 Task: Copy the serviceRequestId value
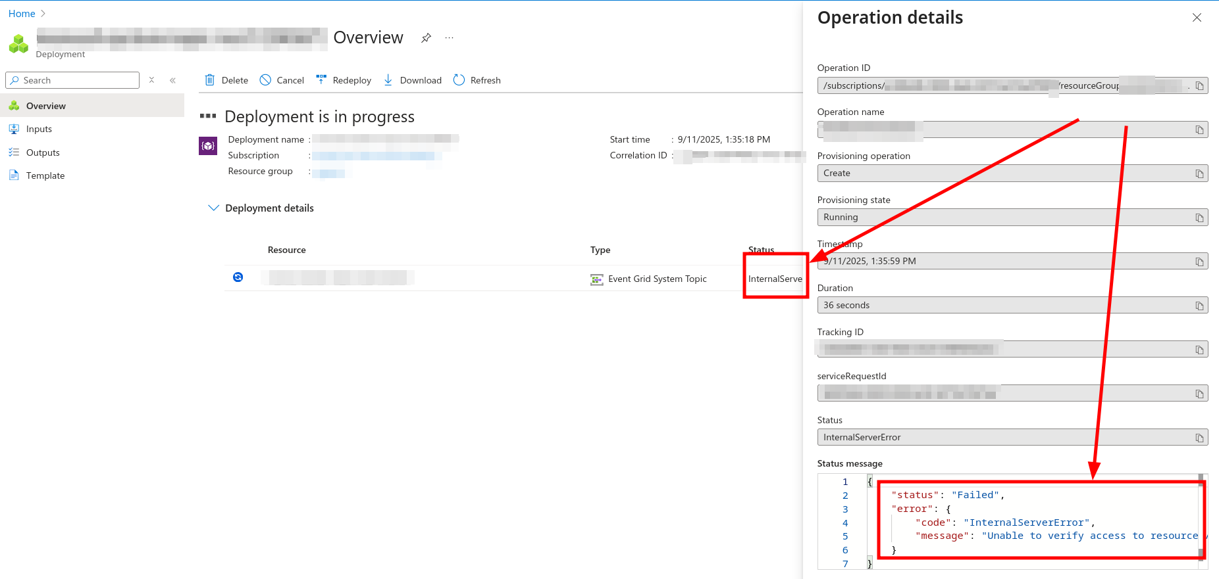(x=1199, y=394)
